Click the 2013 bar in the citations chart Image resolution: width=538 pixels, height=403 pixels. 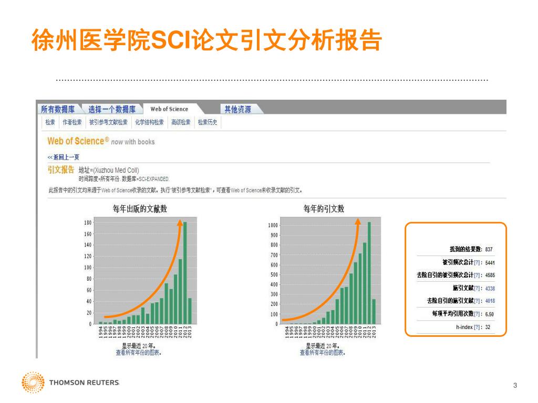[374, 312]
